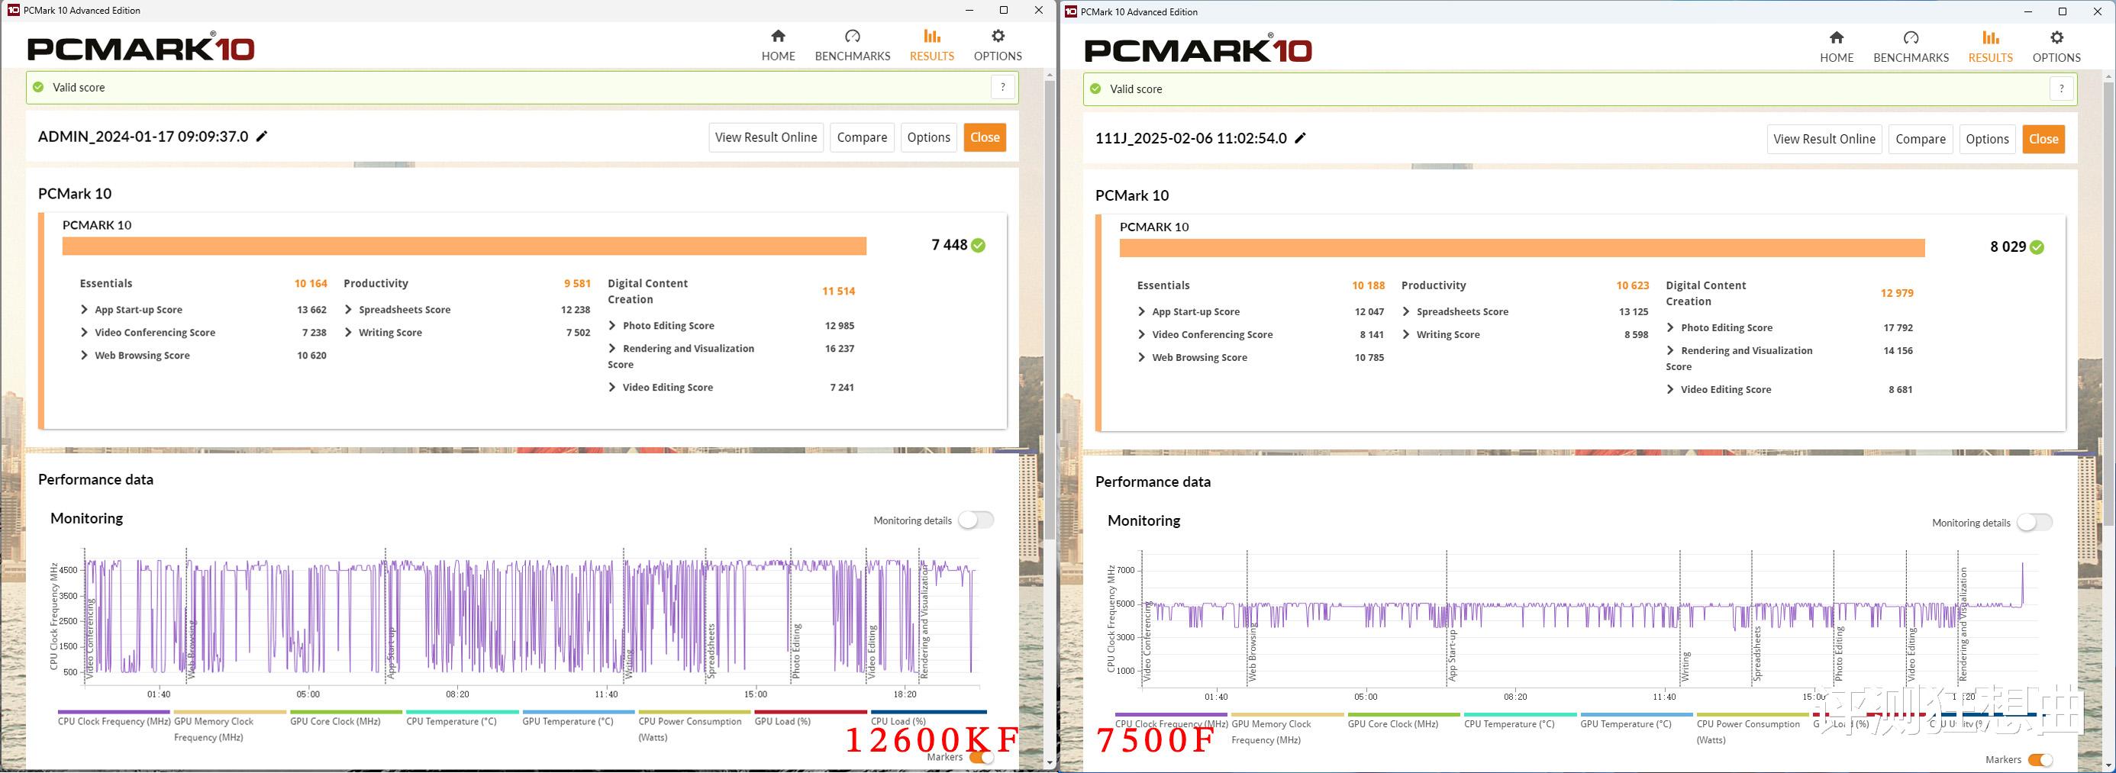Click left window vertical scrollbar thumb
This screenshot has width=2116, height=773.
click(x=1049, y=310)
